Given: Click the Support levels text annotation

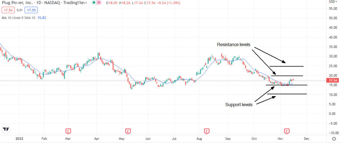Looking at the screenshot, I should 239,105.
